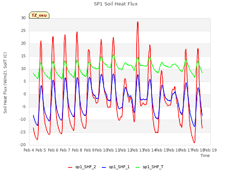Click the Y-axis label Soil Heat Flux
The width and height of the screenshot is (232, 174).
click(5, 83)
